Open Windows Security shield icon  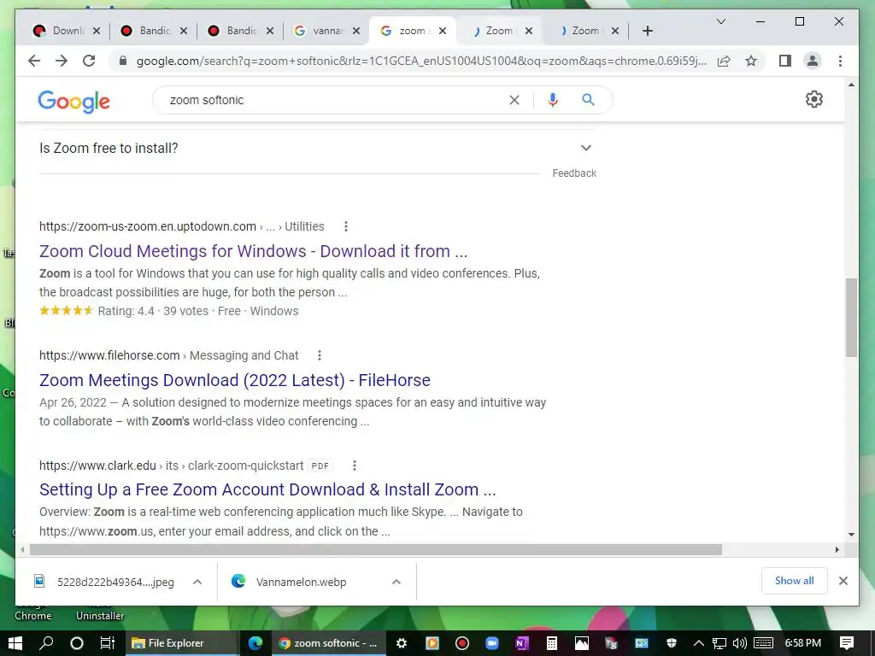tap(672, 643)
